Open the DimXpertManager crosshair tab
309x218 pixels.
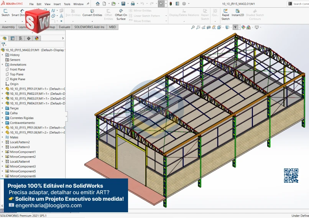(x=29, y=38)
